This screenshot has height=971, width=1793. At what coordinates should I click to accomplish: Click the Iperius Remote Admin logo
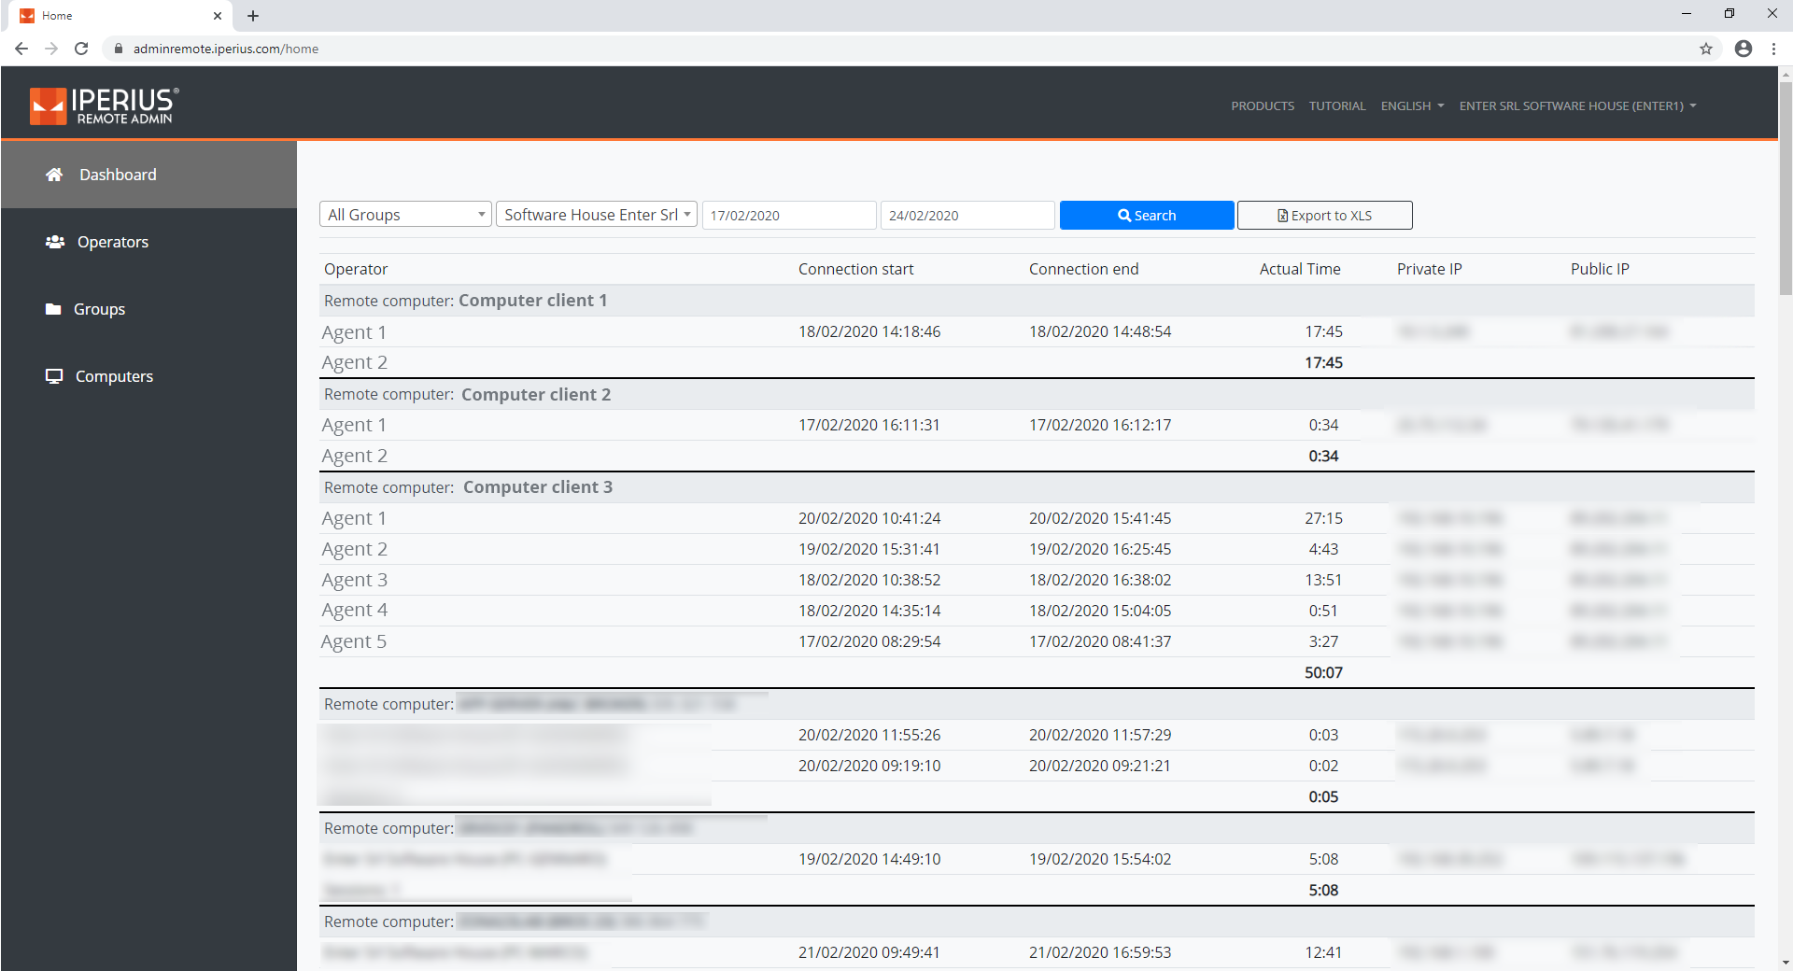point(104,106)
